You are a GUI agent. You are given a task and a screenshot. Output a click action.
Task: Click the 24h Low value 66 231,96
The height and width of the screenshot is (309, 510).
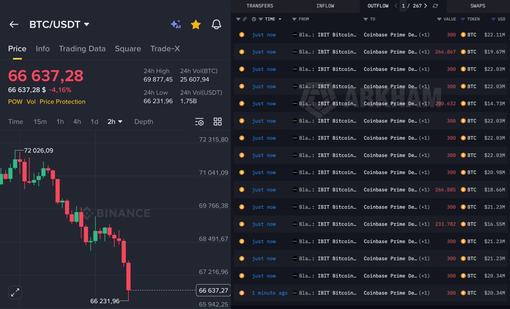click(x=158, y=101)
